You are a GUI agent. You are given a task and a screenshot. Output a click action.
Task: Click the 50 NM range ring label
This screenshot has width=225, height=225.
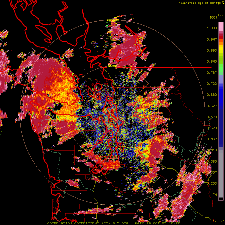pyautogui.click(x=112, y=66)
